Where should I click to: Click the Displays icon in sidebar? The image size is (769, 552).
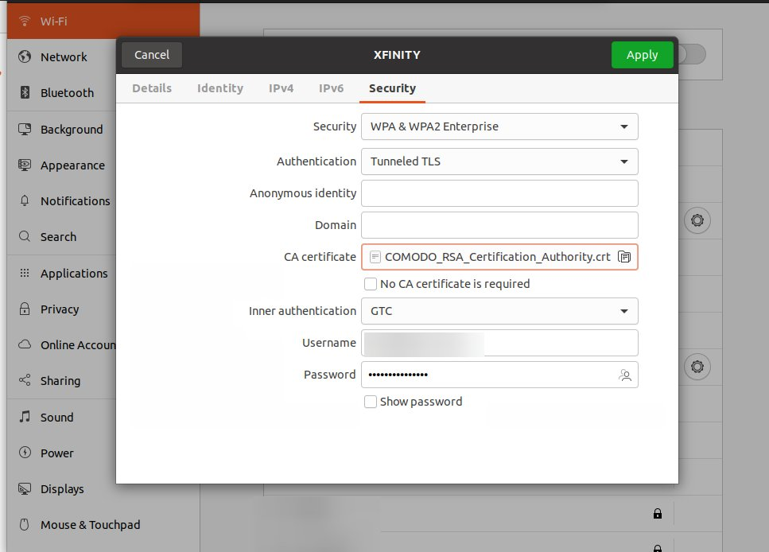(25, 488)
